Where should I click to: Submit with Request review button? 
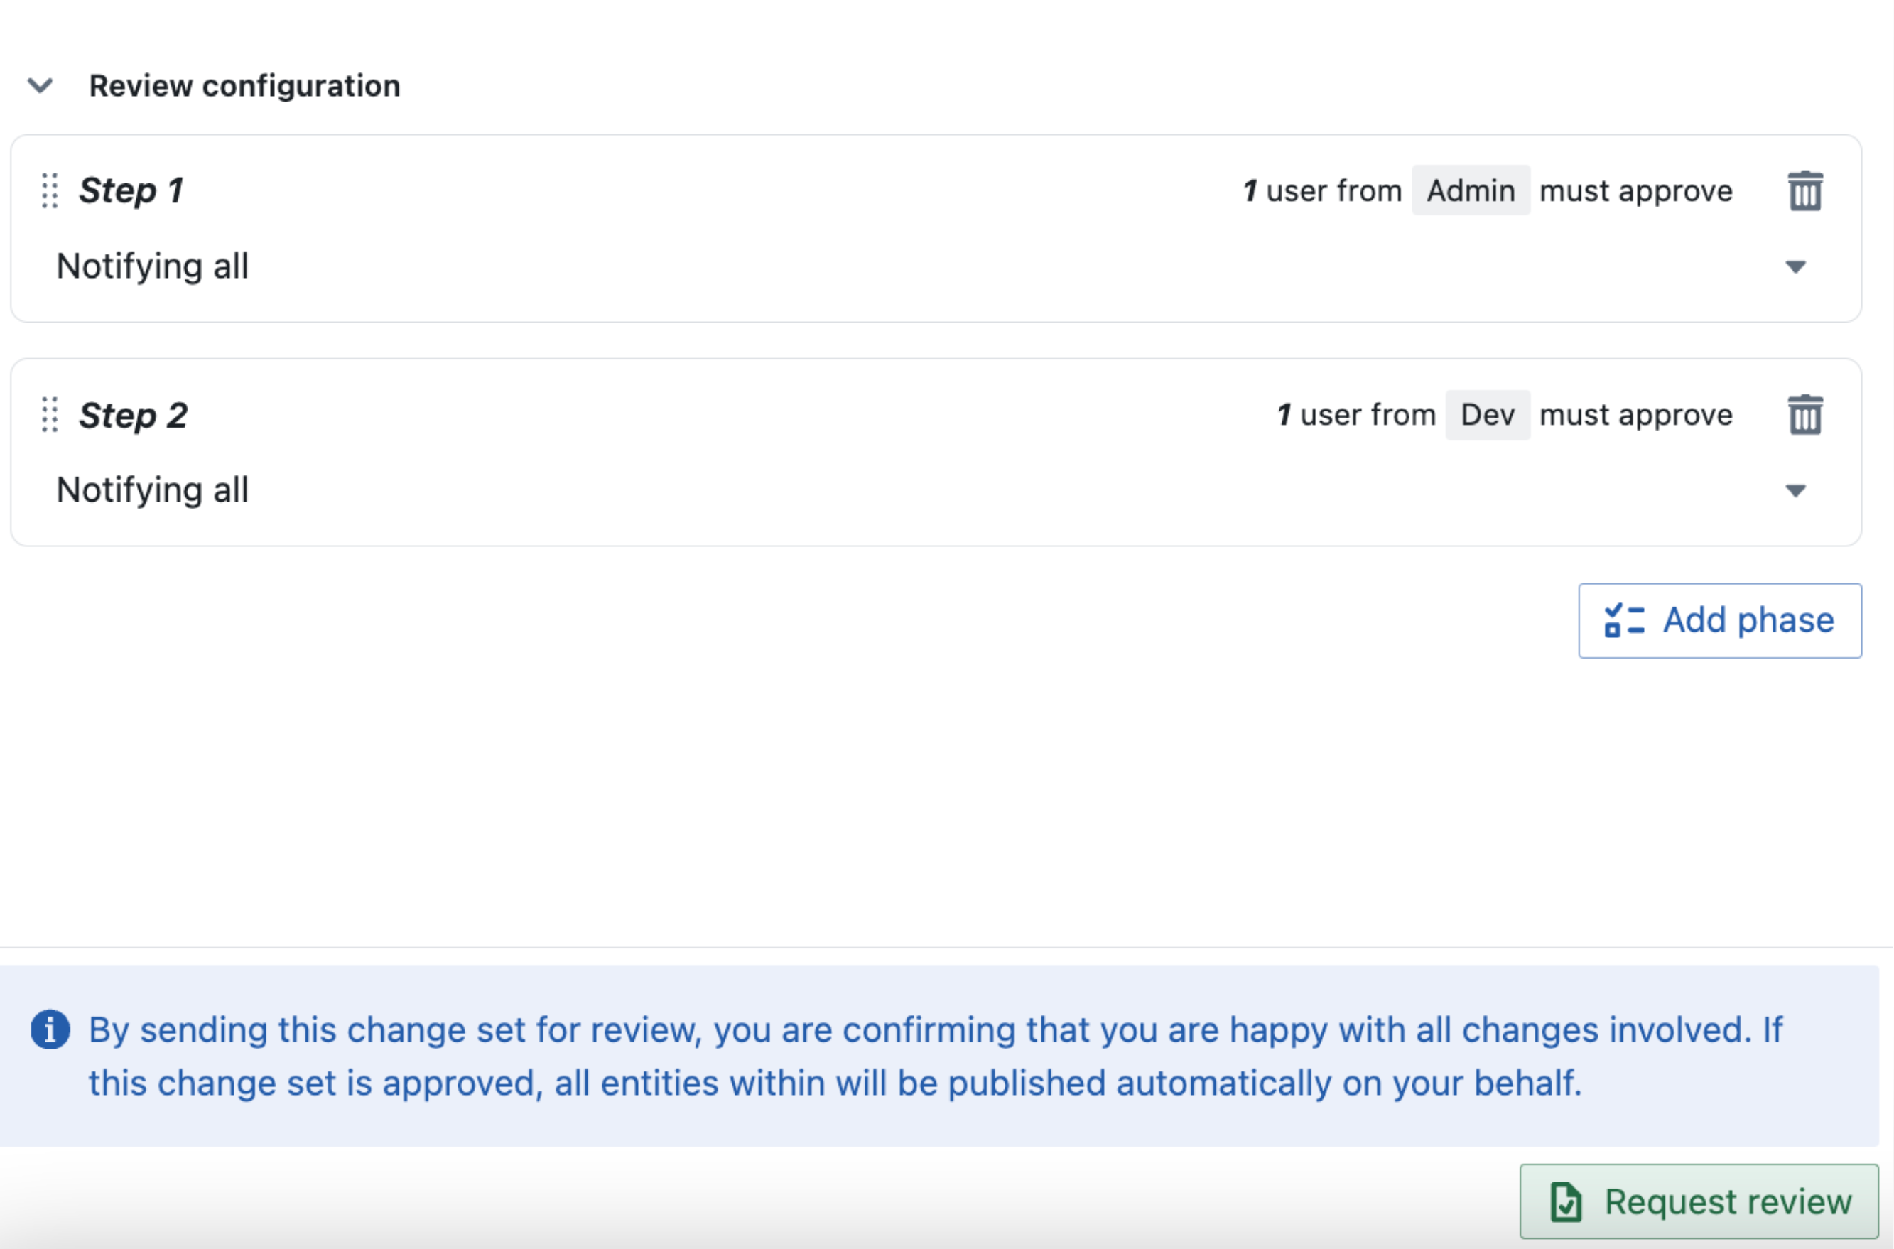1699,1201
